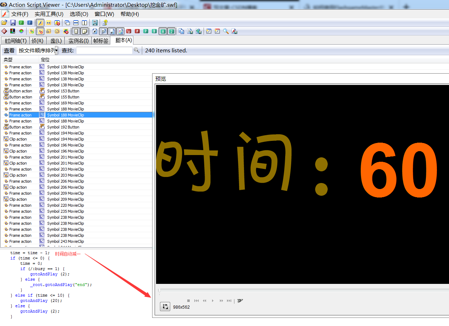Screen dimensions: 449x326
Task: Click the green P toolbar icon
Action: pyautogui.click(x=146, y=31)
